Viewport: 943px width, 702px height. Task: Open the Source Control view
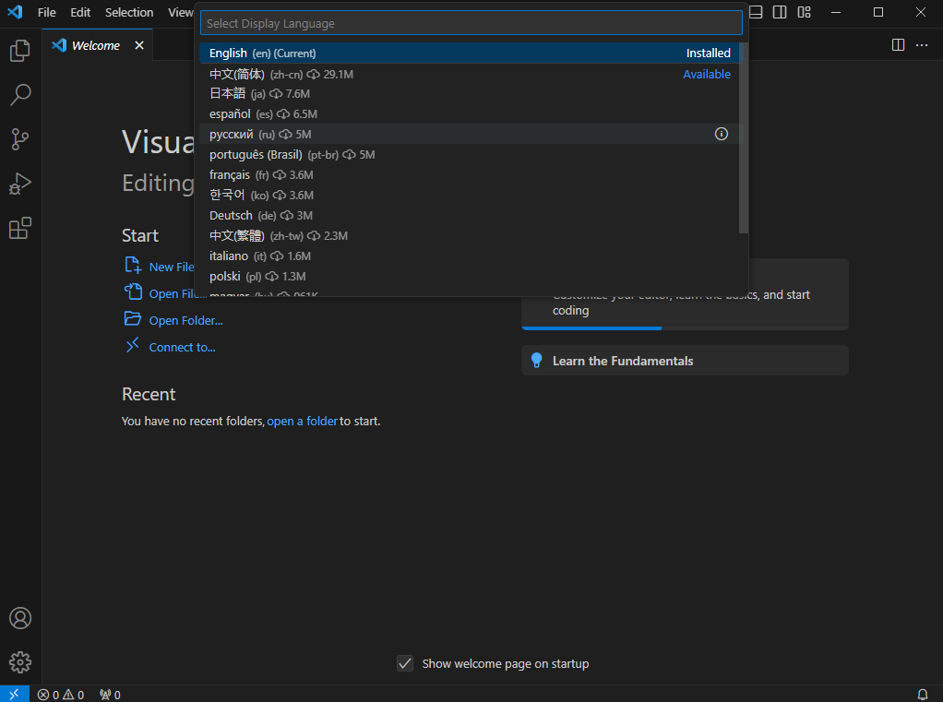pos(20,139)
